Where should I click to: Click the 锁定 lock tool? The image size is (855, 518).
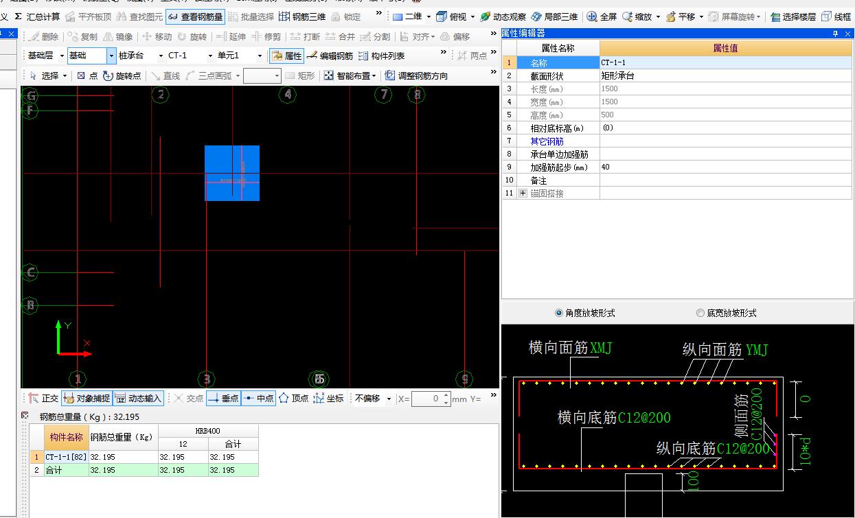click(x=346, y=16)
